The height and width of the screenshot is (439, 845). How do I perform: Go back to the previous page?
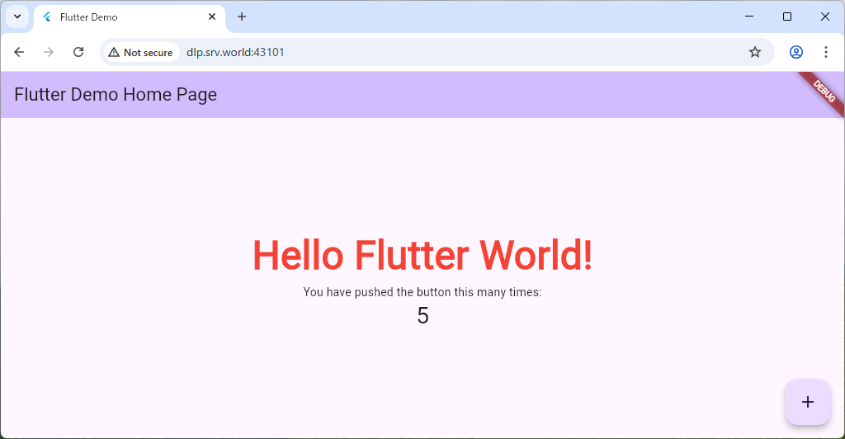pyautogui.click(x=19, y=52)
